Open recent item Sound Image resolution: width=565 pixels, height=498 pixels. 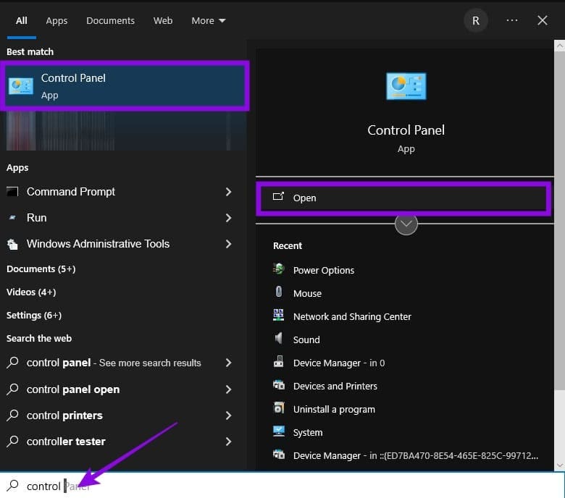(306, 339)
